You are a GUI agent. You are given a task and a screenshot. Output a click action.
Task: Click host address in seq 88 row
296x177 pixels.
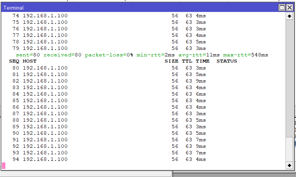45,120
